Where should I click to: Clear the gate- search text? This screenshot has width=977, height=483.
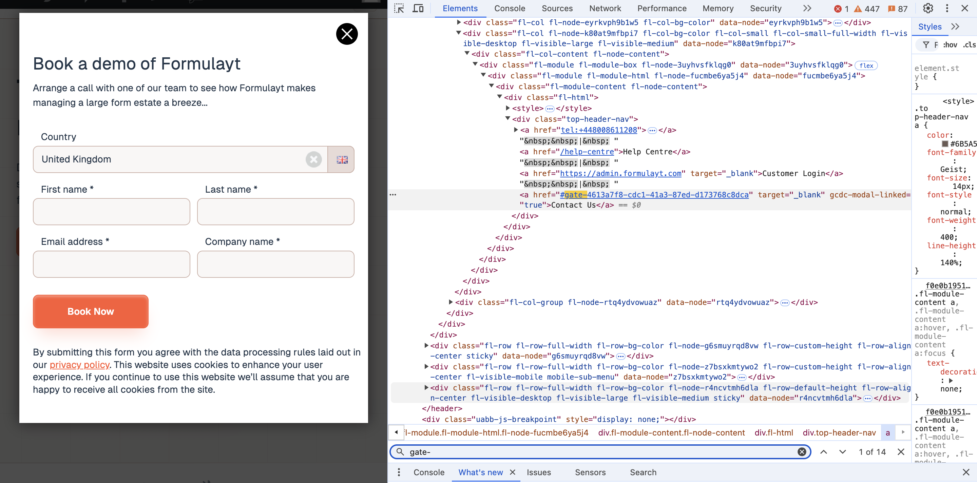click(802, 451)
